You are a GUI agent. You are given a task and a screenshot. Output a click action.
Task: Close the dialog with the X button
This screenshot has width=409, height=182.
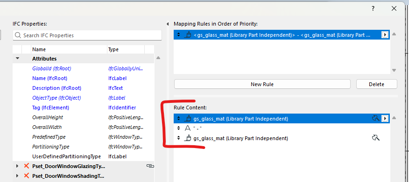(394, 8)
